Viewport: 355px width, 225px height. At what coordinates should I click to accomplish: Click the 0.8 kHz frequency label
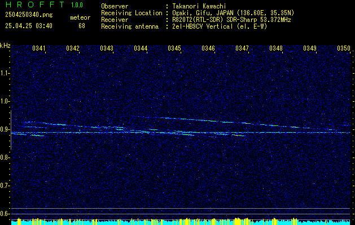(5, 157)
